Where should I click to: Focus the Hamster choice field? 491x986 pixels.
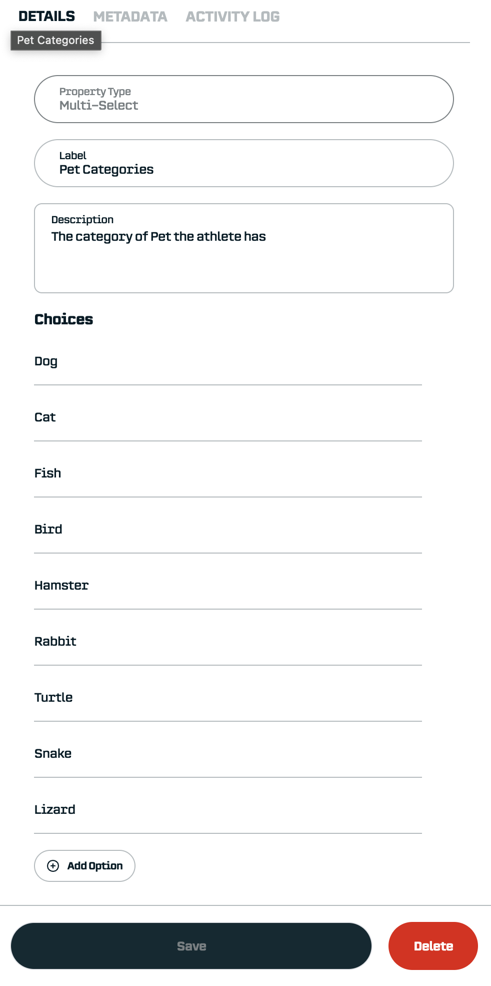(227, 586)
